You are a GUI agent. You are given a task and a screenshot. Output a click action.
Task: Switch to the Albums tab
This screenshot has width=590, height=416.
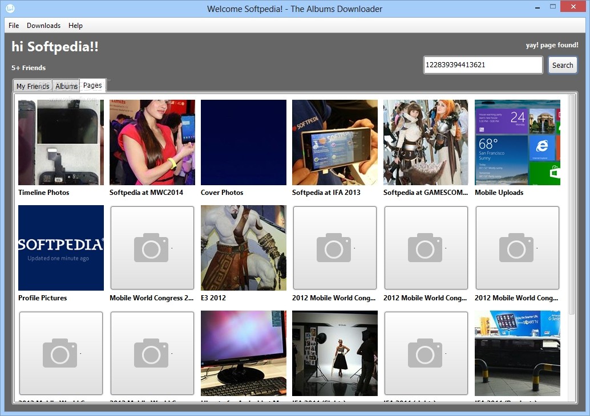coord(66,86)
